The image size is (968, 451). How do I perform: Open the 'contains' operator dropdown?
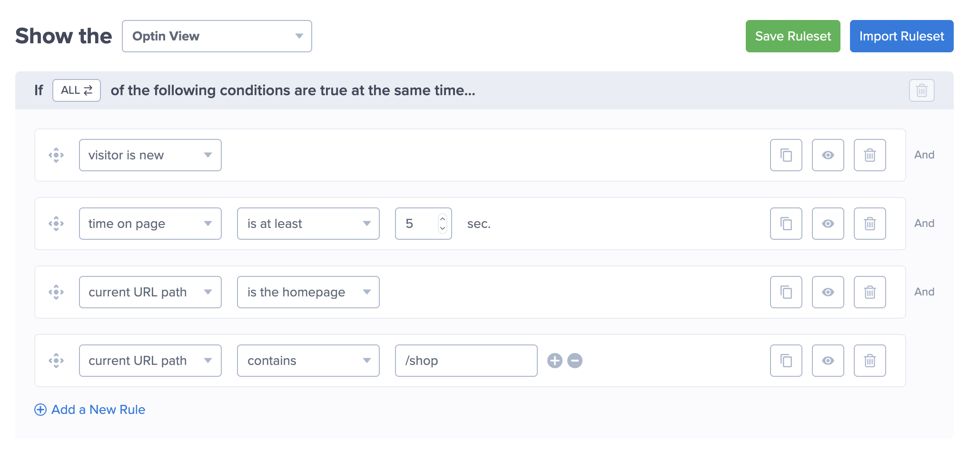pyautogui.click(x=308, y=361)
